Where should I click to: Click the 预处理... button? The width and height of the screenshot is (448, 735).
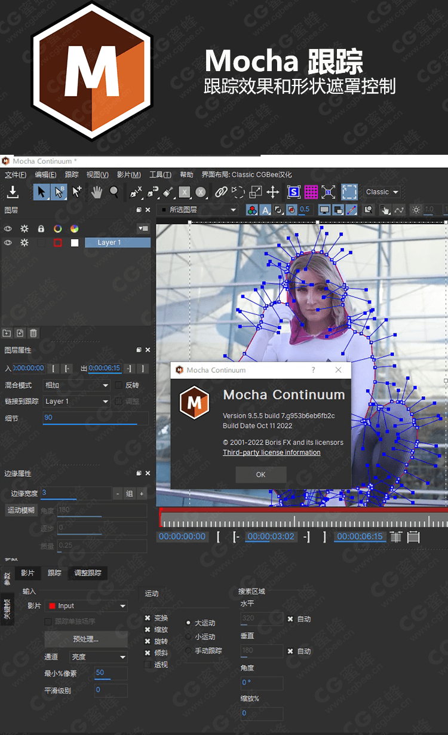click(86, 639)
